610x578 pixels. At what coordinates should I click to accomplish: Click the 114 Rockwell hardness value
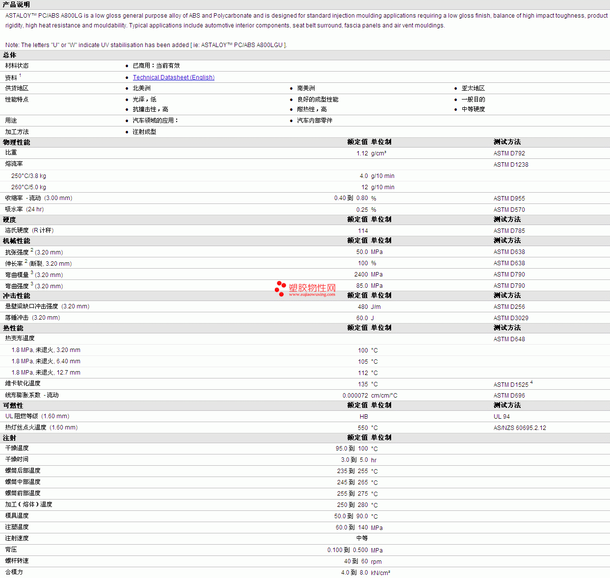pos(363,231)
